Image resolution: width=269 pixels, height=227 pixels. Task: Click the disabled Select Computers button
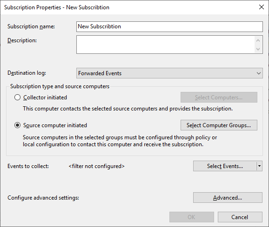tap(219, 97)
